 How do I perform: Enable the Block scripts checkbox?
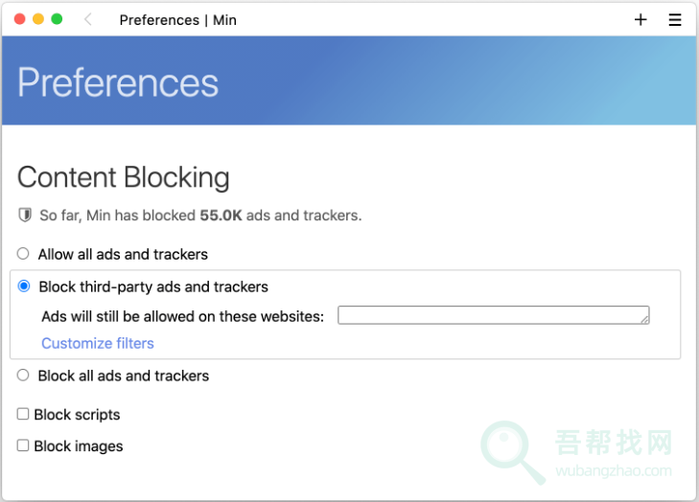(23, 415)
